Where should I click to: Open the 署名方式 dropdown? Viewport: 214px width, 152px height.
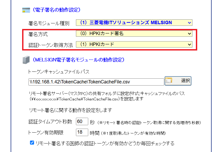click(134, 33)
